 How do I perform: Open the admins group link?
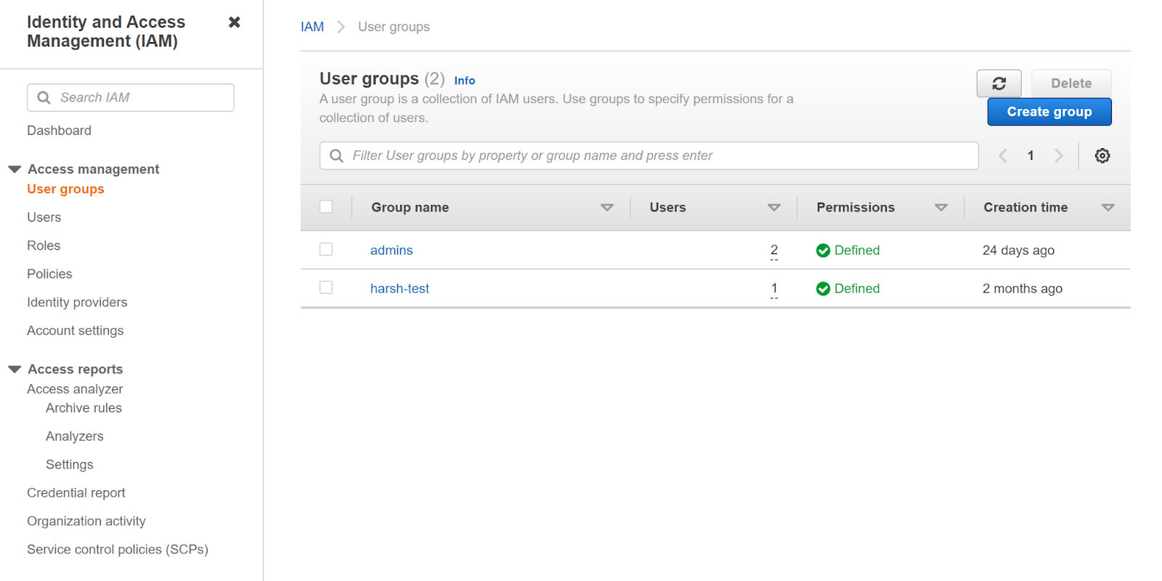(x=391, y=251)
